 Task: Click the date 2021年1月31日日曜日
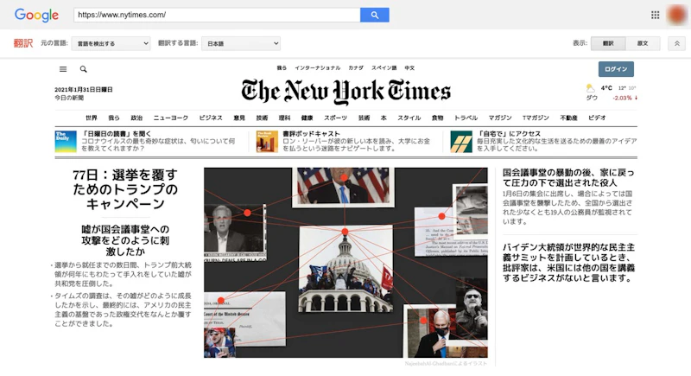[83, 90]
